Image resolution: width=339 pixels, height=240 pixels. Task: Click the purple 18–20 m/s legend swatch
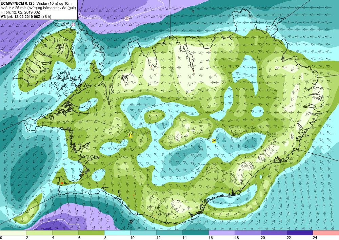click(x=248, y=233)
